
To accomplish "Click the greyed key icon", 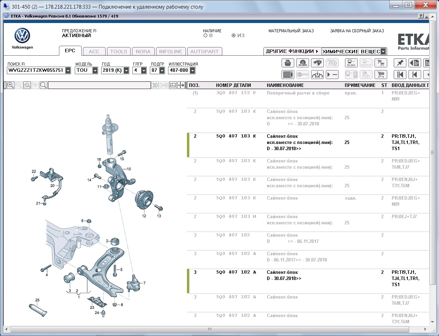I will 303,75.
